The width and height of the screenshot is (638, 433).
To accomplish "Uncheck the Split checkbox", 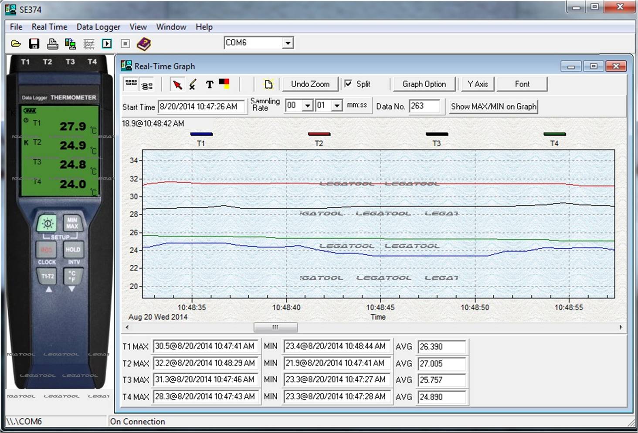I will click(349, 84).
